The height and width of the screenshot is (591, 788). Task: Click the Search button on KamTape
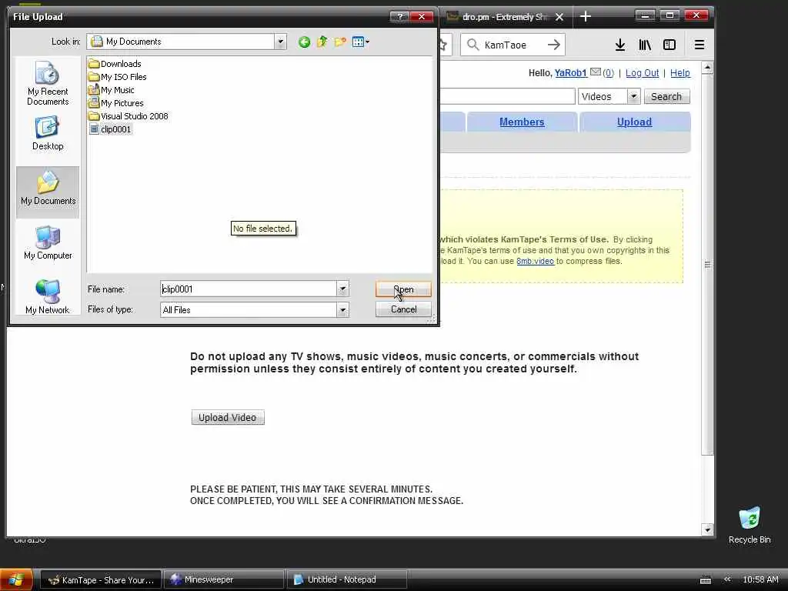[x=666, y=96]
